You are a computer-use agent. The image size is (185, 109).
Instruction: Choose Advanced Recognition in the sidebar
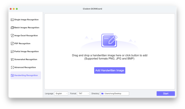pyautogui.click(x=25, y=67)
